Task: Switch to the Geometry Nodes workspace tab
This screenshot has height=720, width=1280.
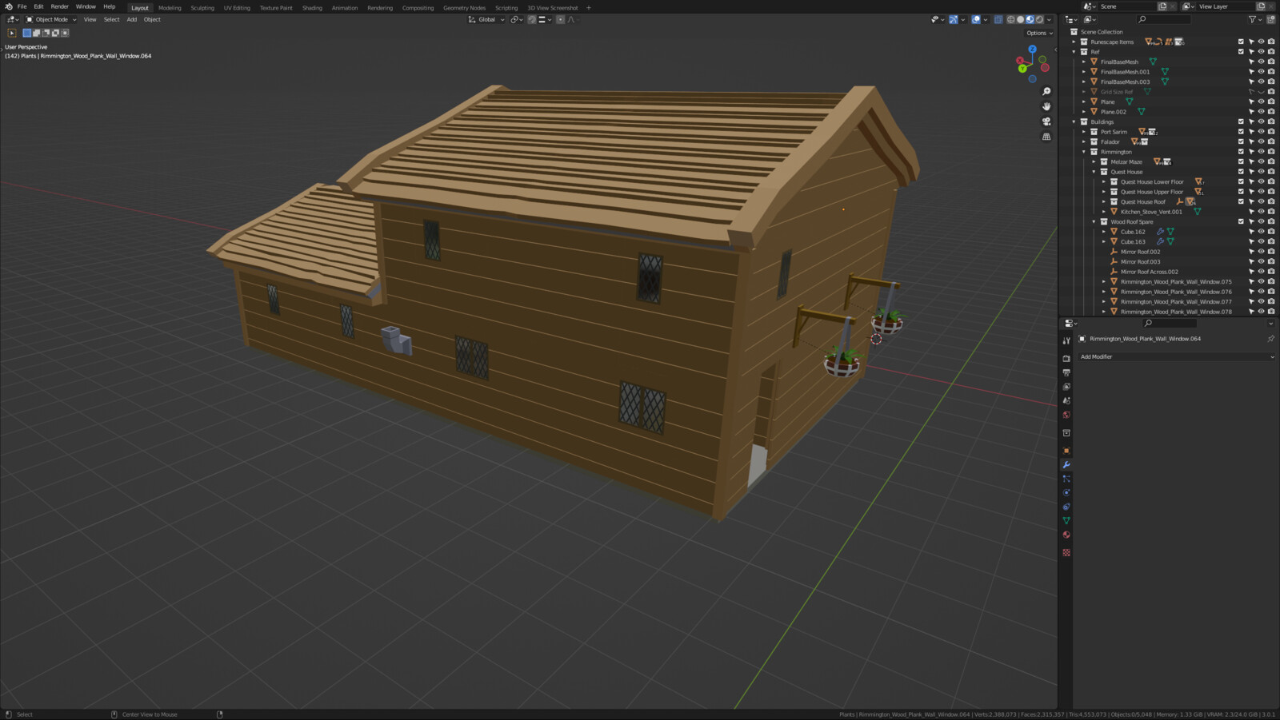Action: 464,8
